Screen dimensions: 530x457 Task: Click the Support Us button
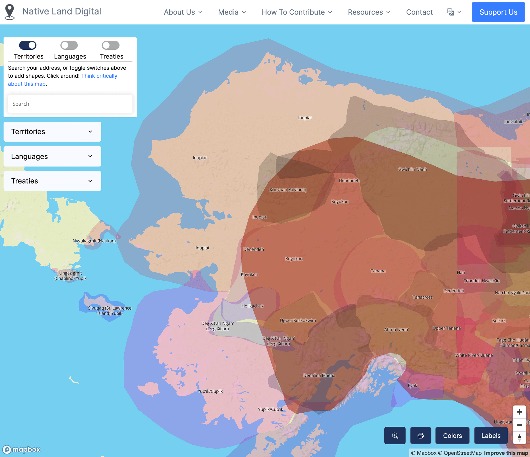click(x=498, y=12)
